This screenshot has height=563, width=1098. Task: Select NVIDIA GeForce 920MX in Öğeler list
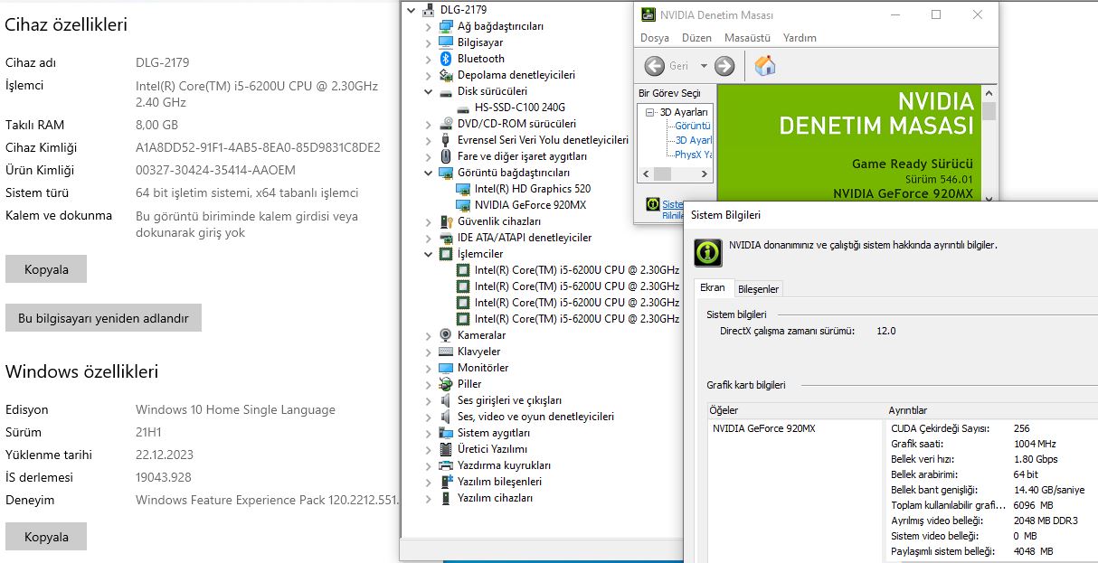click(763, 428)
